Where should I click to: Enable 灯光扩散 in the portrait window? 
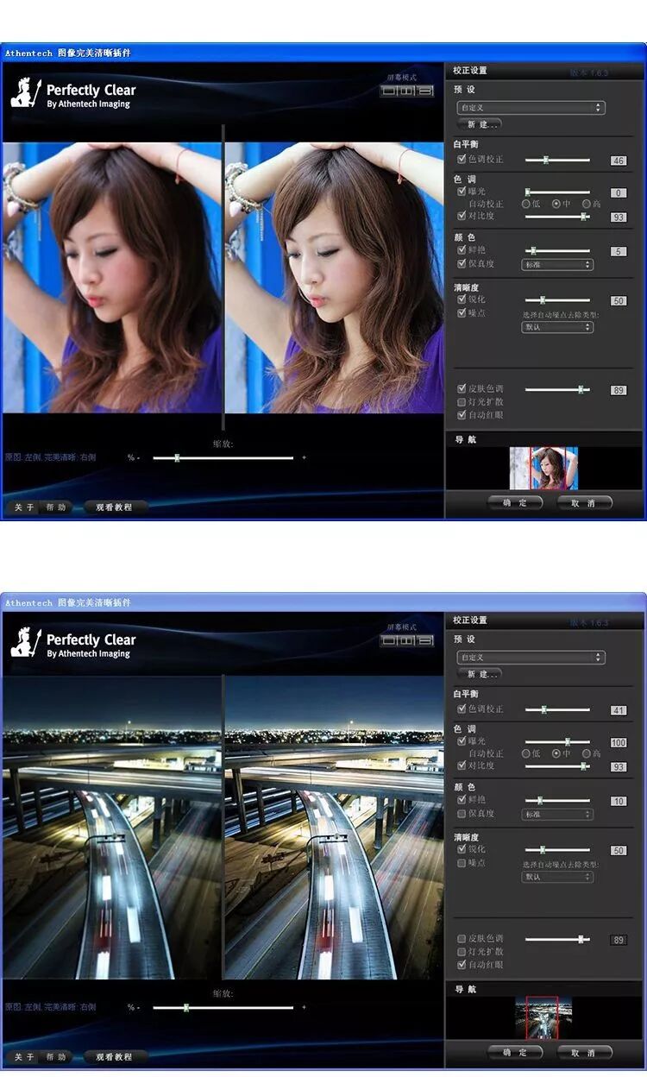[x=462, y=402]
